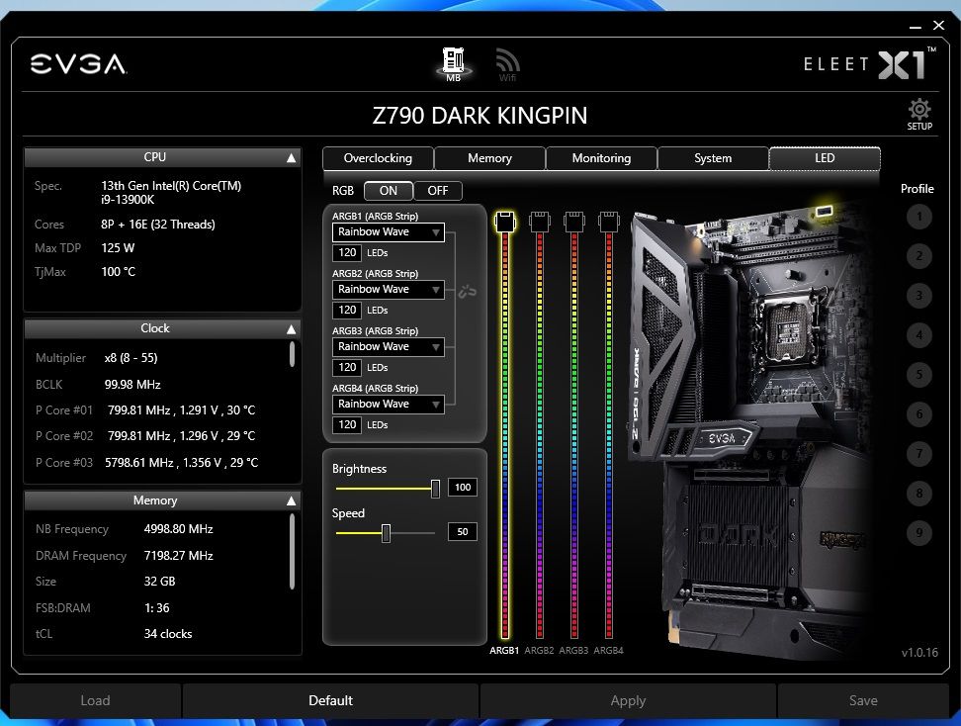Screen dimensions: 961x726
Task: Collapse the Memory panel
Action: point(291,500)
